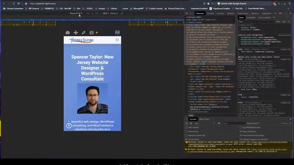Switch to Performance tab

(x=243, y=13)
